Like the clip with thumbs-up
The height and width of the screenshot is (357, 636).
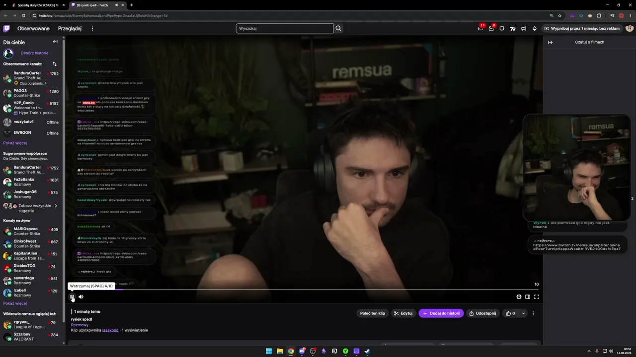(510, 313)
